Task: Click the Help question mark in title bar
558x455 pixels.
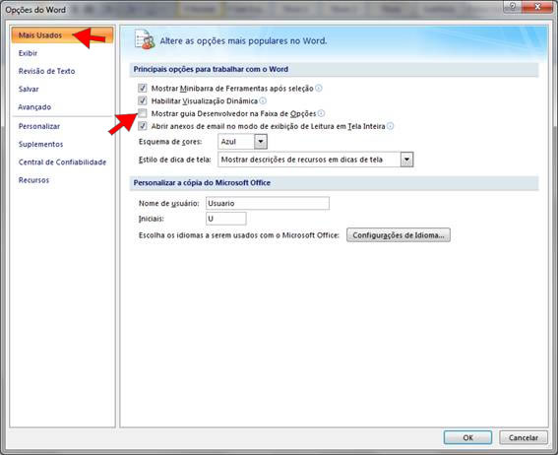Action: 513,7
